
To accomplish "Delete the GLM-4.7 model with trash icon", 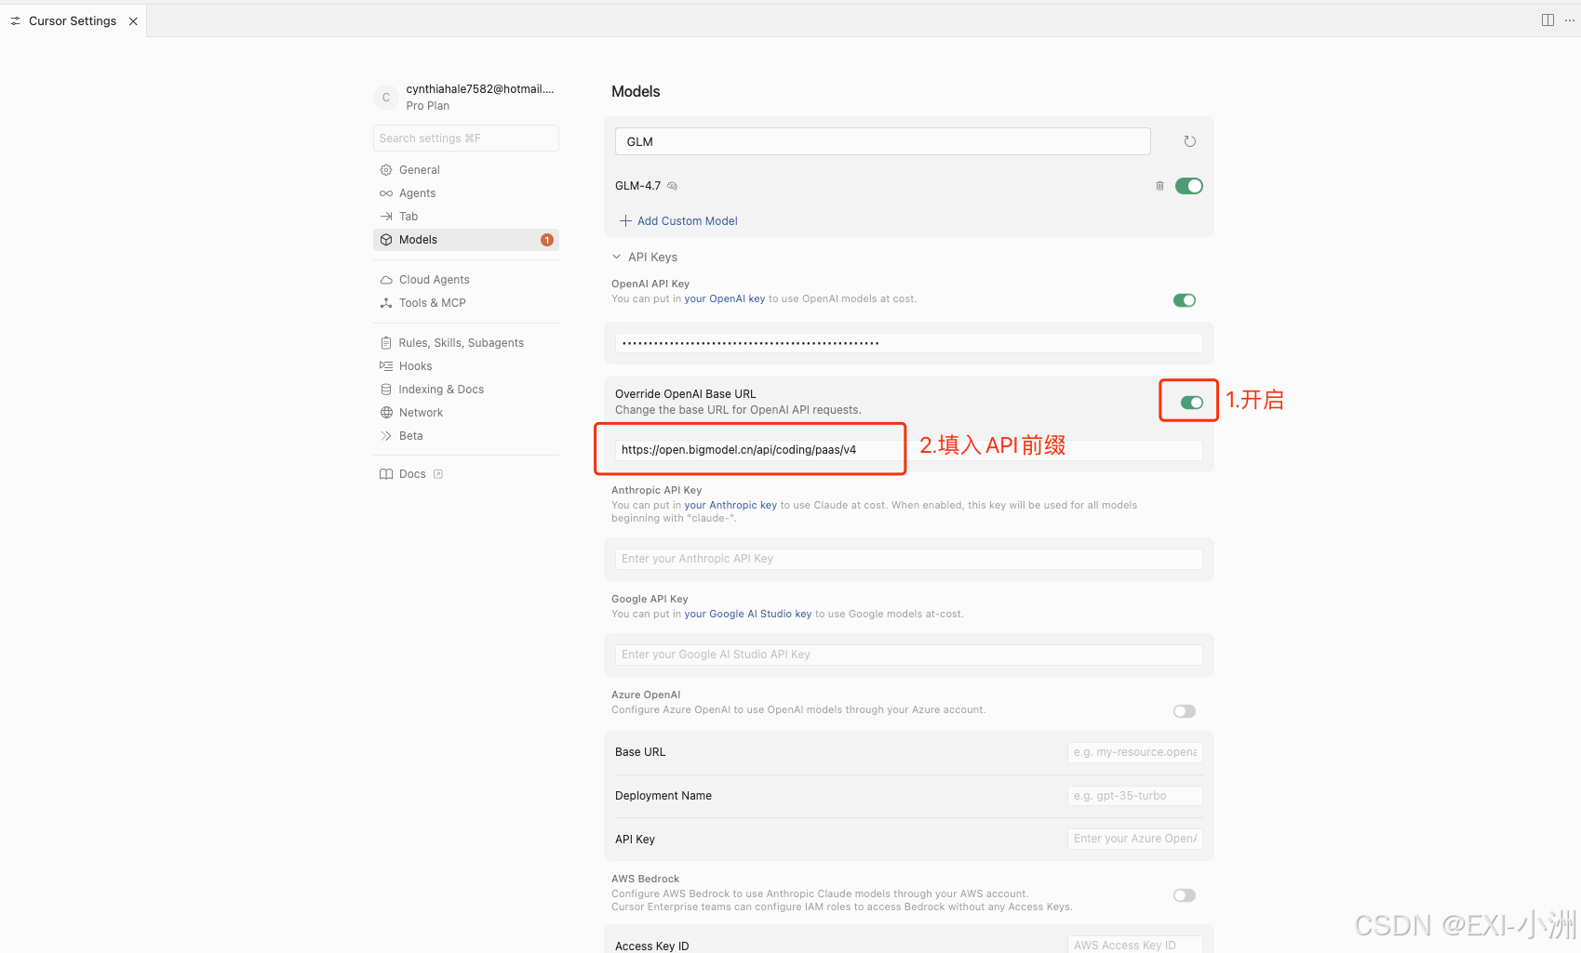I will point(1159,186).
